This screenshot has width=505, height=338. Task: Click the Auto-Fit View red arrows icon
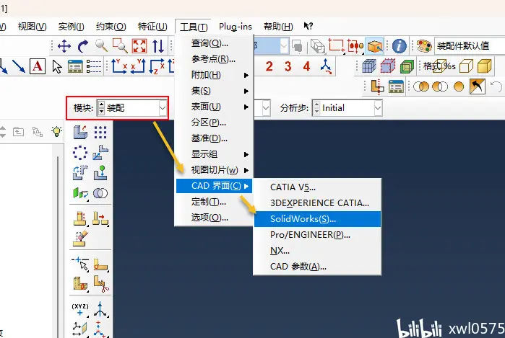(x=139, y=46)
